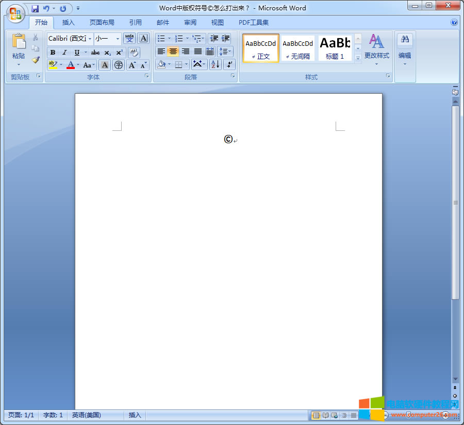
Task: Show paragraph marks icon
Action: coord(229,64)
